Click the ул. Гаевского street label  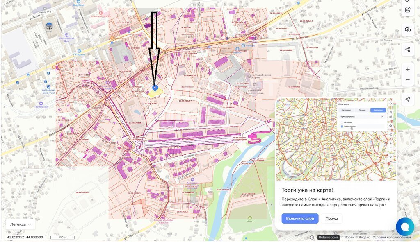coord(131,235)
